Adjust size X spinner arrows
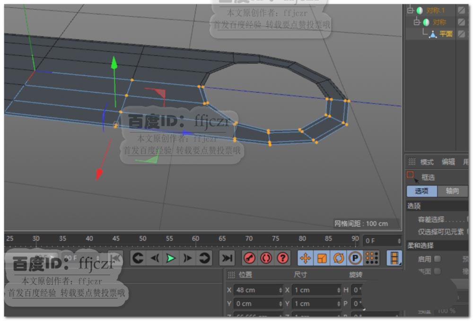This screenshot has height=321, width=473. (339, 290)
